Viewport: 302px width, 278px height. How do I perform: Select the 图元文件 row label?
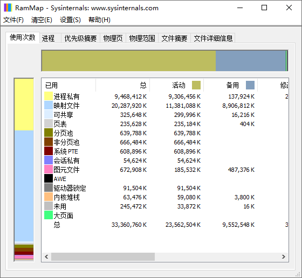(x=66, y=170)
